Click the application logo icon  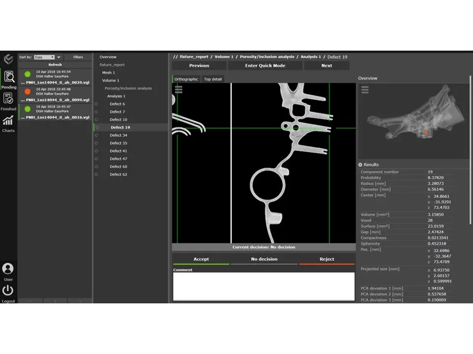(8, 59)
